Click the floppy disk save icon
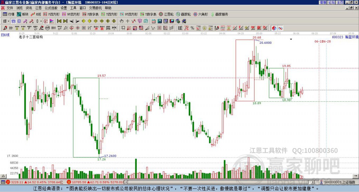 coord(172,21)
